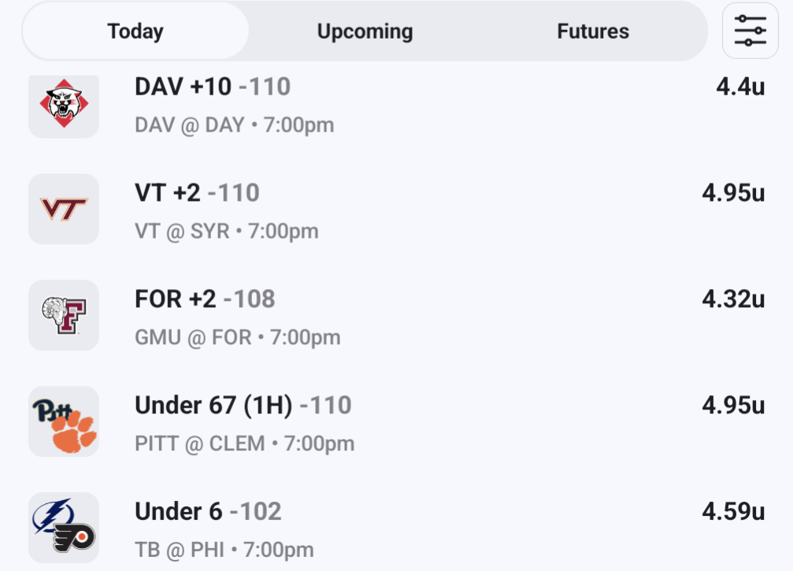Switch to the Today tab
The height and width of the screenshot is (571, 793).
point(135,32)
